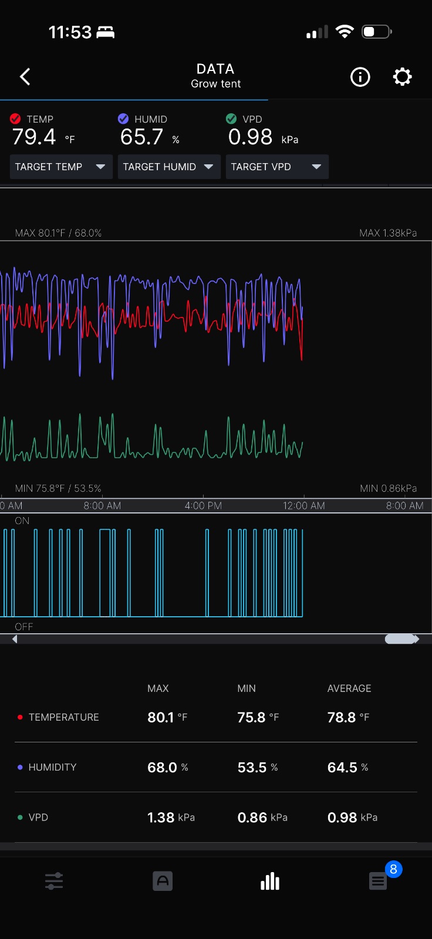This screenshot has width=432, height=939.
Task: Tap the 12:00 AM time axis label
Action: [x=303, y=506]
